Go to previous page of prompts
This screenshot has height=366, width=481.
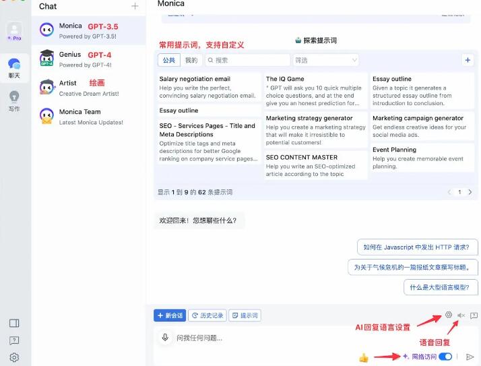(449, 192)
